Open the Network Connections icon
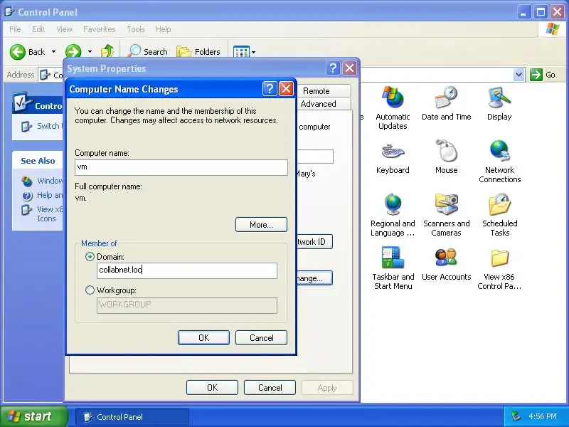The width and height of the screenshot is (569, 427). pyautogui.click(x=500, y=150)
